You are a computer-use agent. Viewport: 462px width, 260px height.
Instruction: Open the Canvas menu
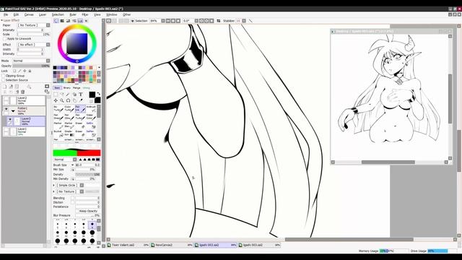29,14
